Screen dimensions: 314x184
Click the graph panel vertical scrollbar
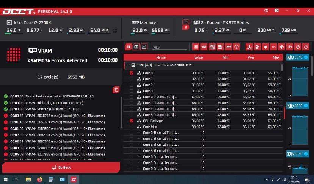pos(312,65)
